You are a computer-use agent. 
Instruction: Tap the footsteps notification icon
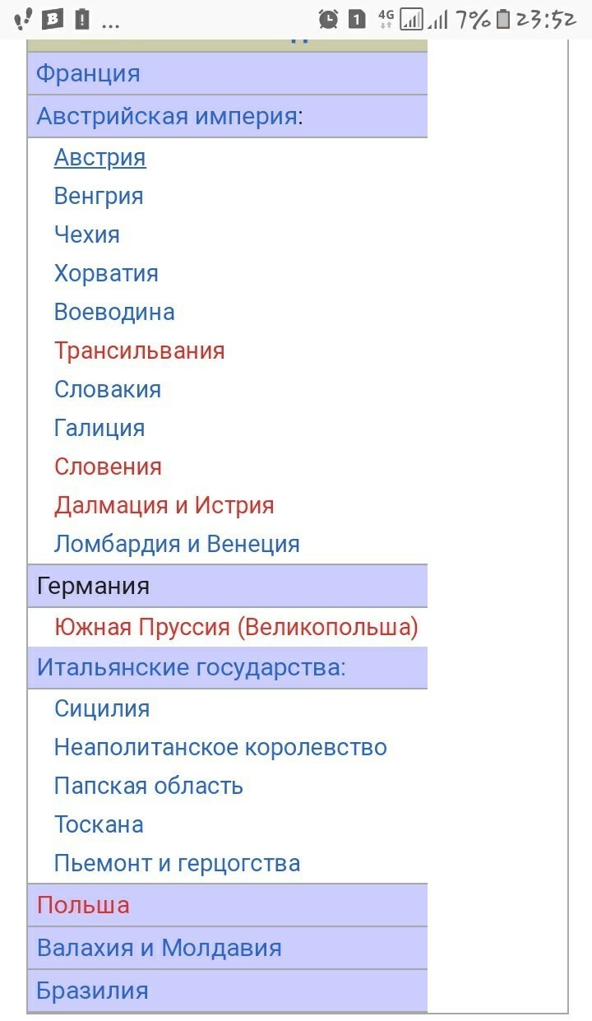pos(24,19)
